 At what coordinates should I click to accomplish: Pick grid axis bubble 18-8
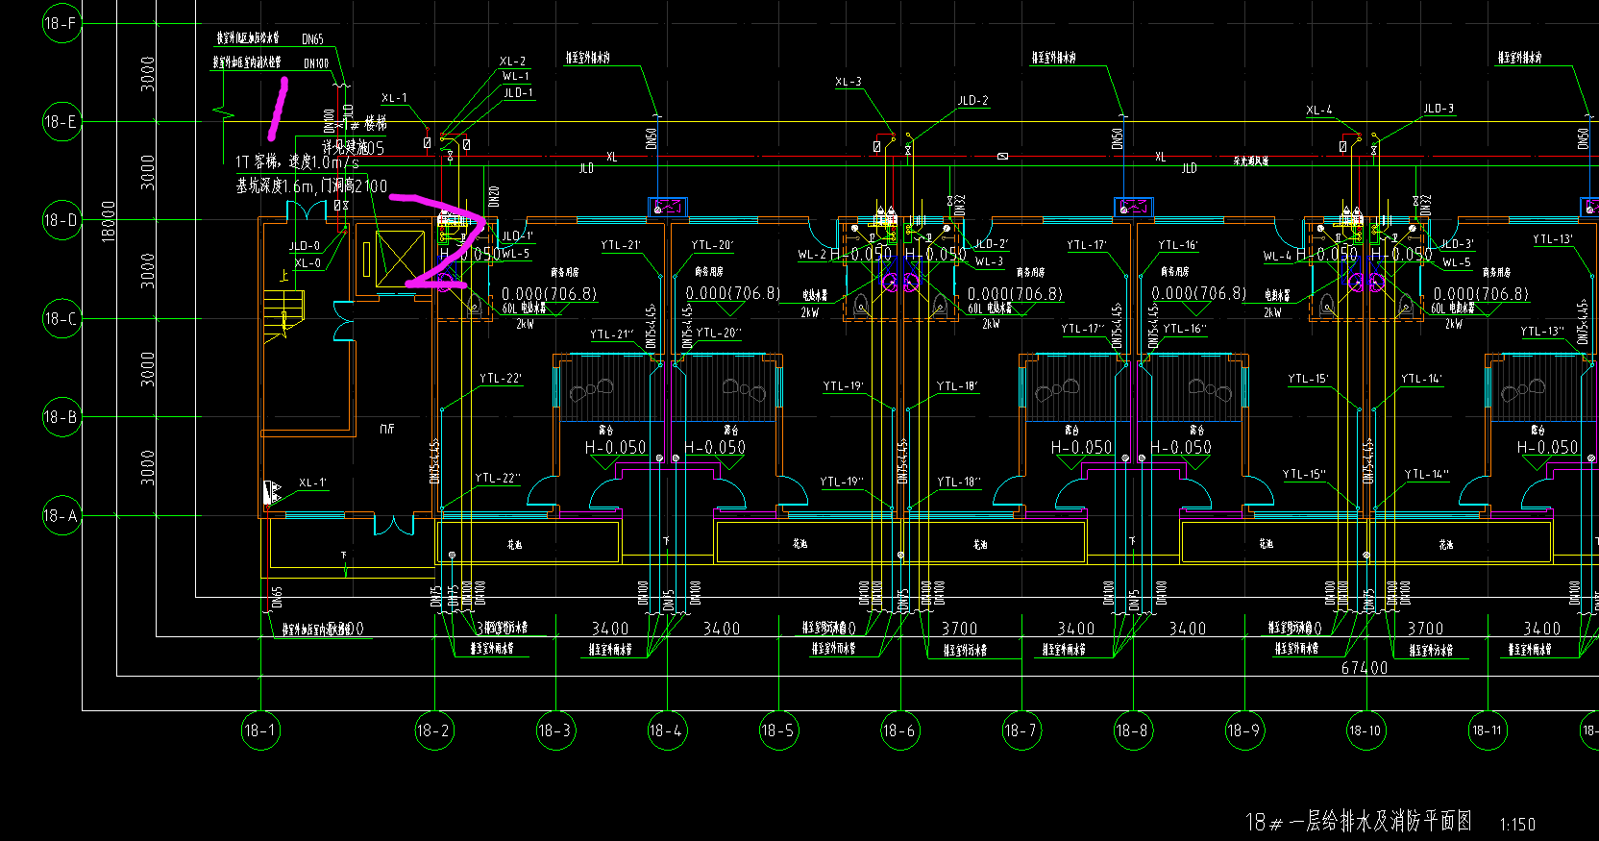(1133, 730)
